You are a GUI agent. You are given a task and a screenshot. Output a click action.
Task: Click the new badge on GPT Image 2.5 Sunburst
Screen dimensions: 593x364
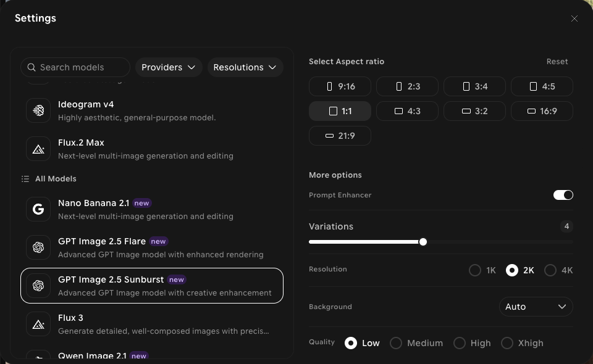click(176, 280)
